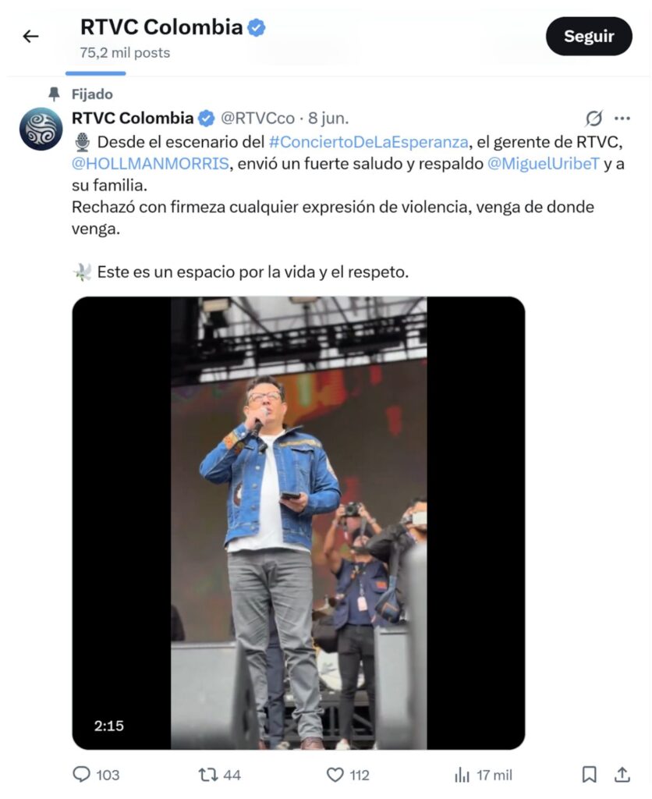Go back using the left arrow
The width and height of the screenshot is (652, 799).
(30, 36)
